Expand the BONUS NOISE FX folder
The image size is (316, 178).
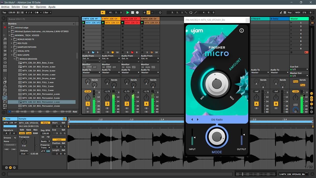(x=12, y=39)
